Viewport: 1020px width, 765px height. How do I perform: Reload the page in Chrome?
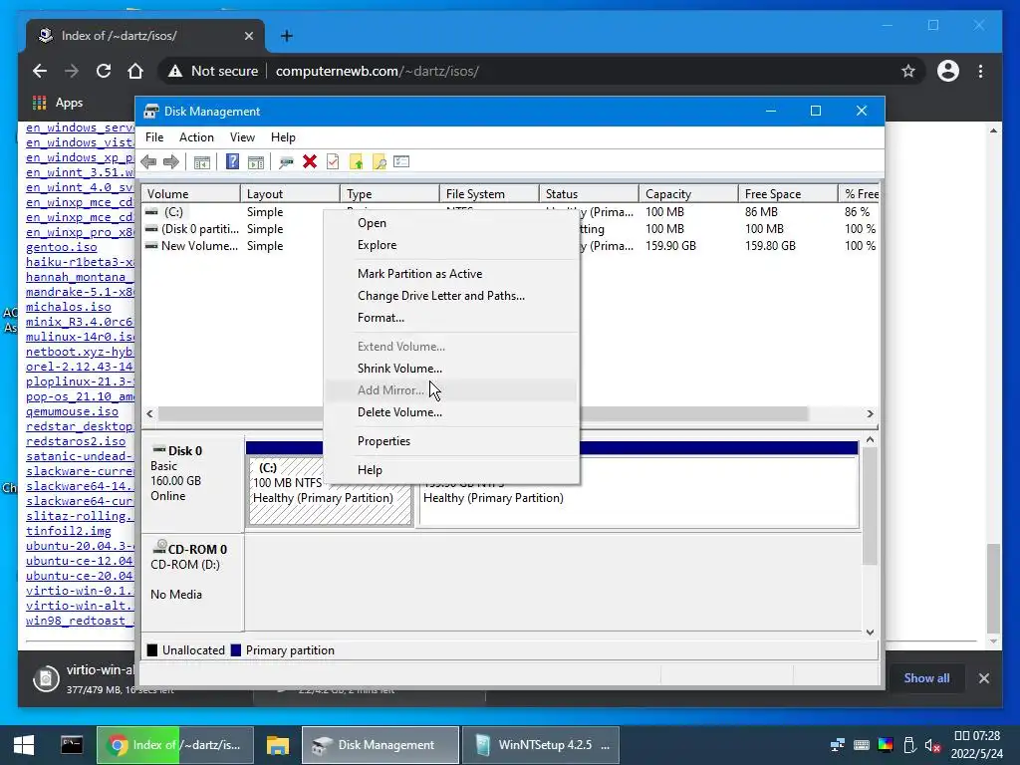click(104, 71)
